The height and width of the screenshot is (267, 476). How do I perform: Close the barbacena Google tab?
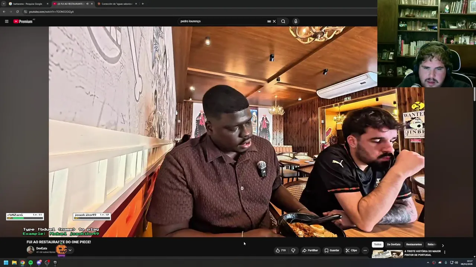coord(48,4)
